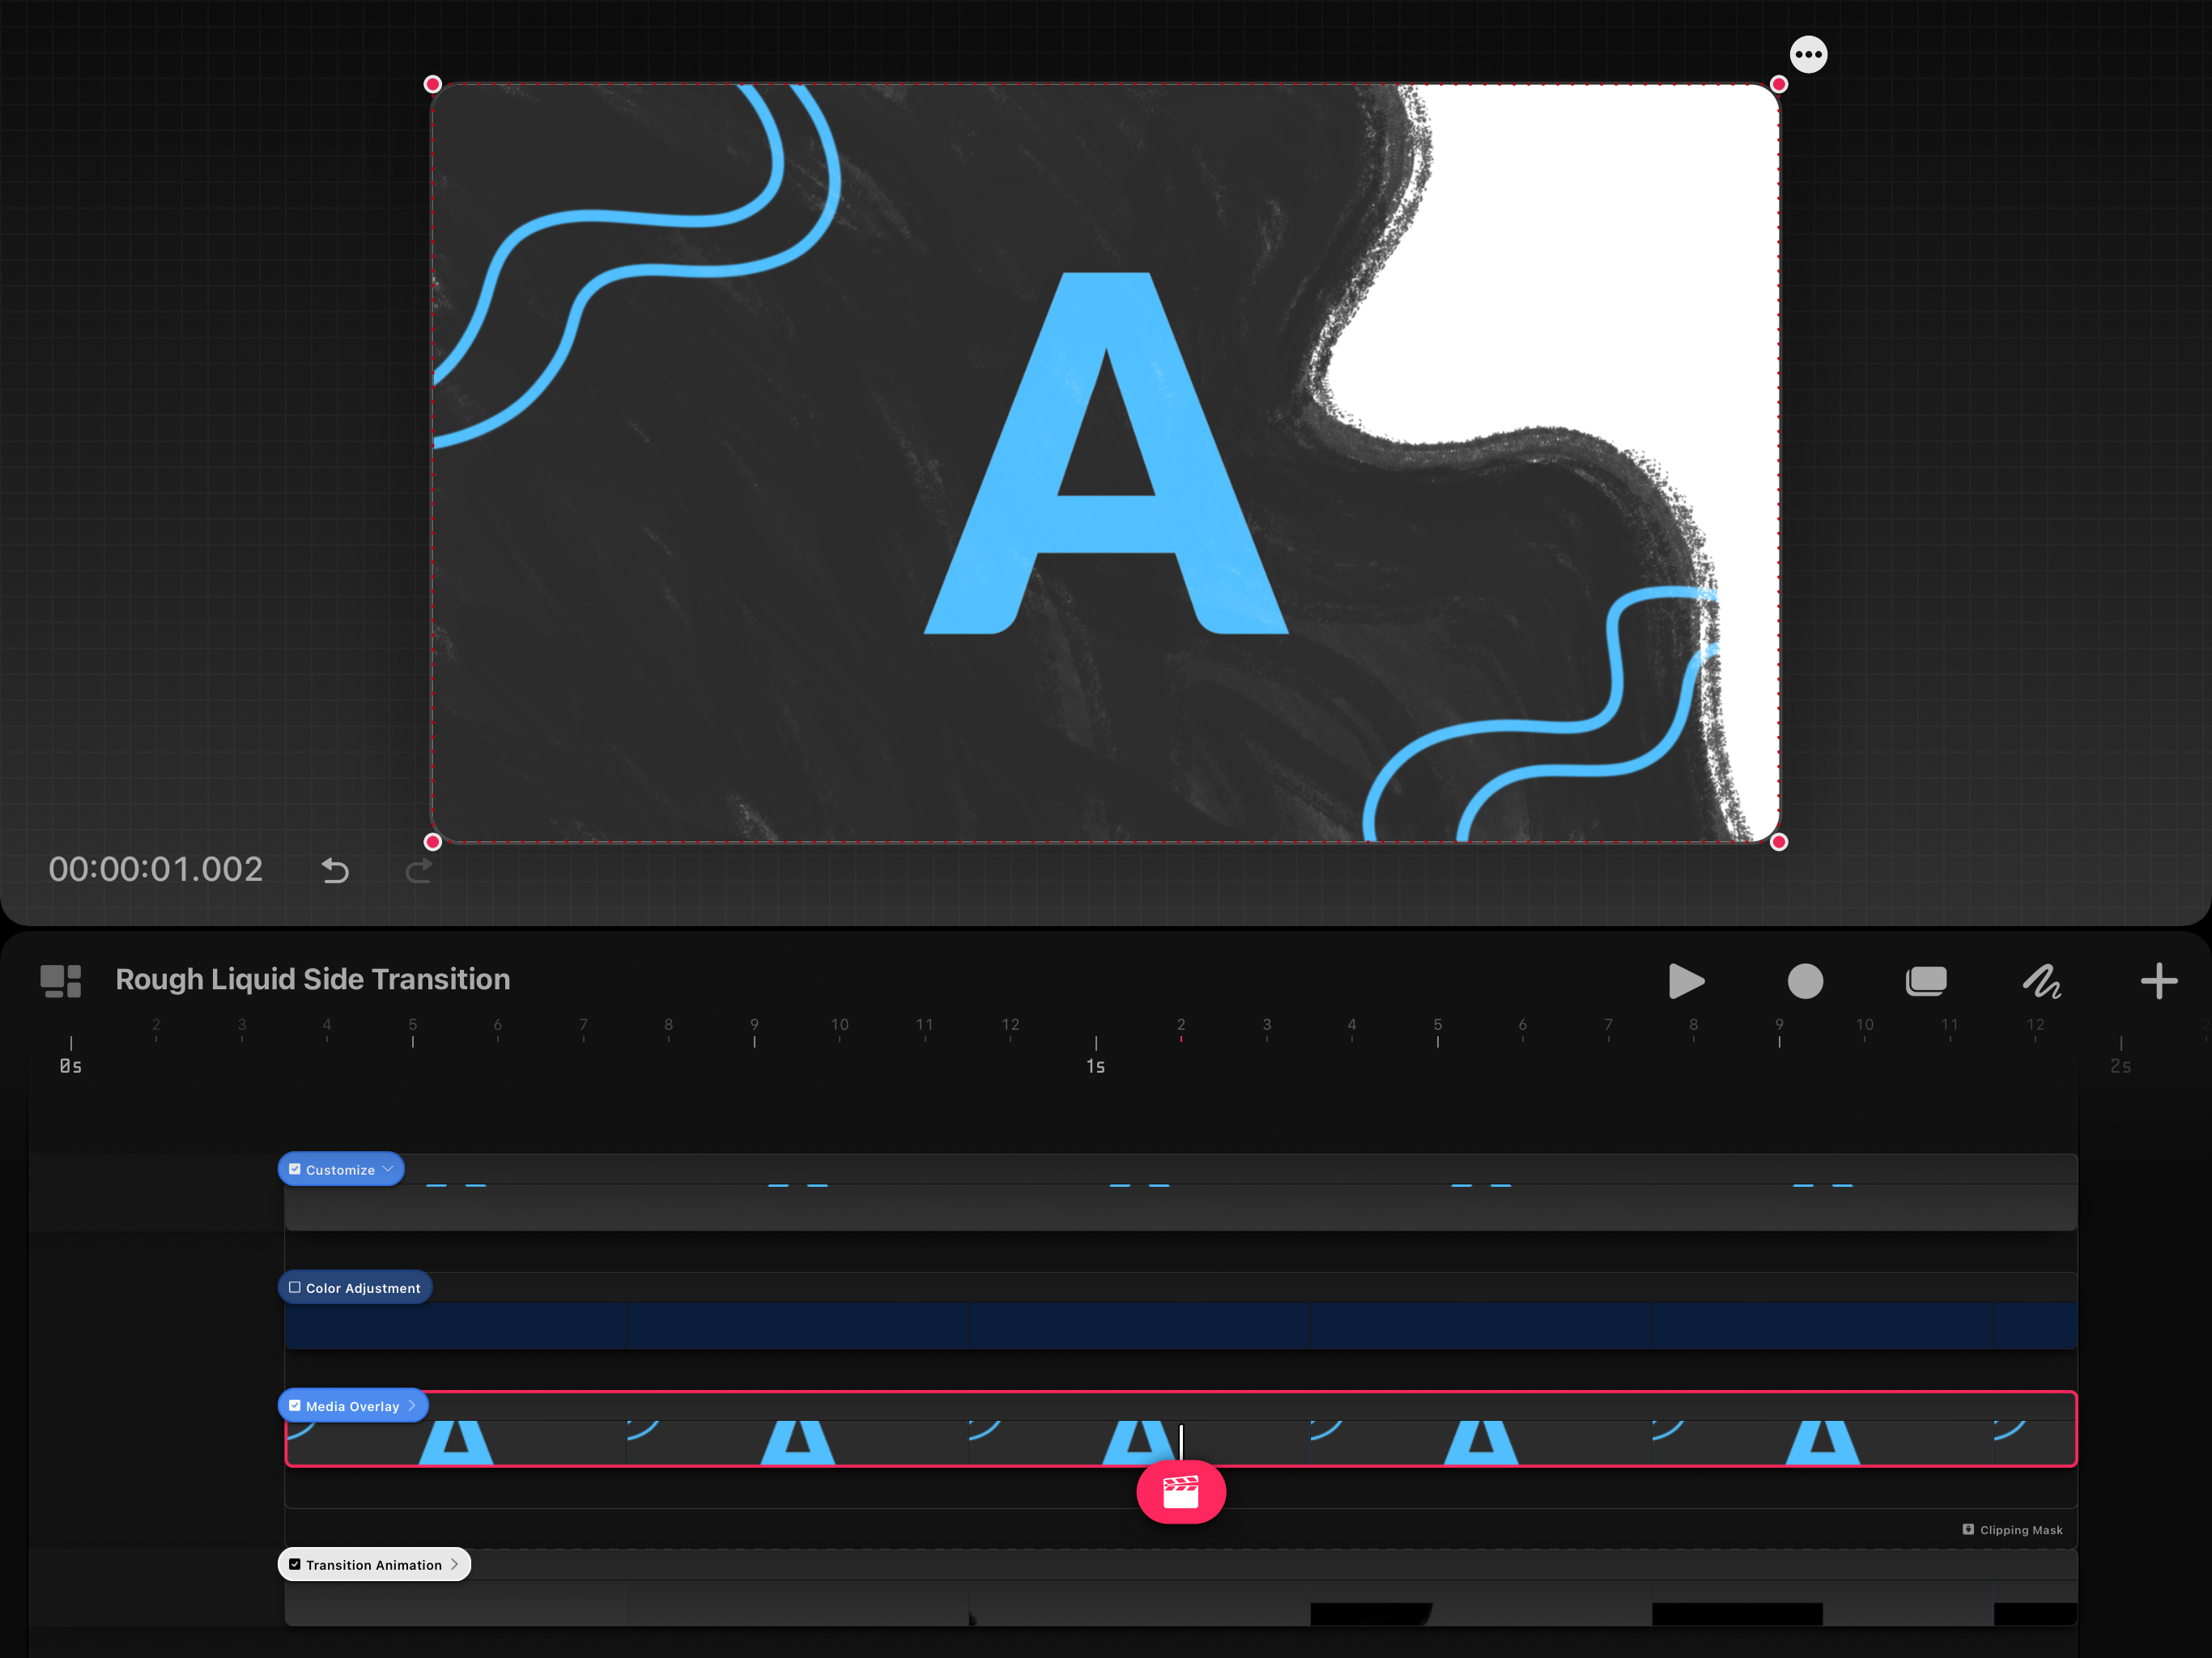Play the animation
Image resolution: width=2212 pixels, height=1658 pixels.
click(x=1686, y=981)
